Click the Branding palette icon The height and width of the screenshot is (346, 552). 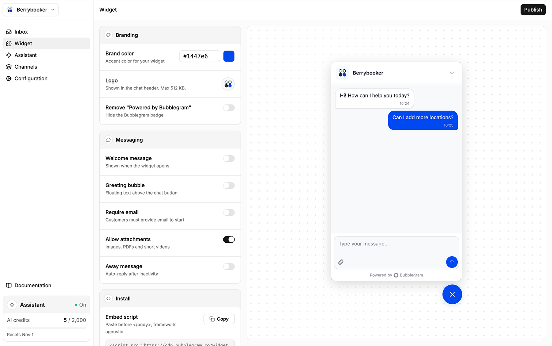point(108,35)
